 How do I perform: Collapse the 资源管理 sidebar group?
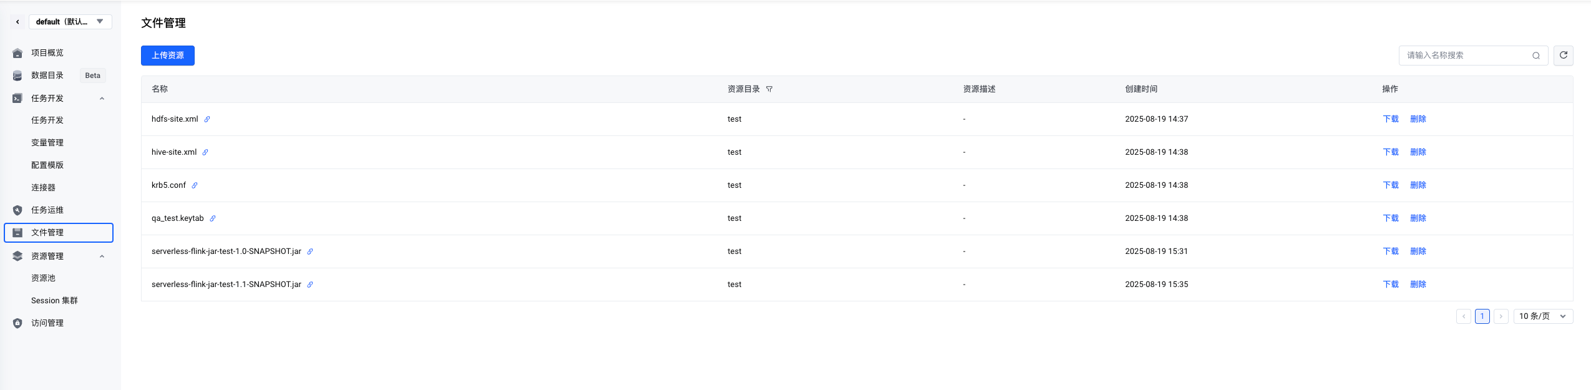click(x=102, y=256)
